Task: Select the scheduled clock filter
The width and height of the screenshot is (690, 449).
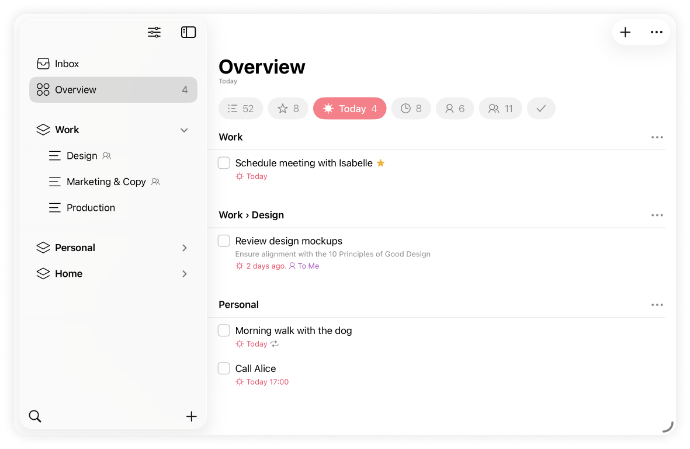Action: [x=411, y=109]
